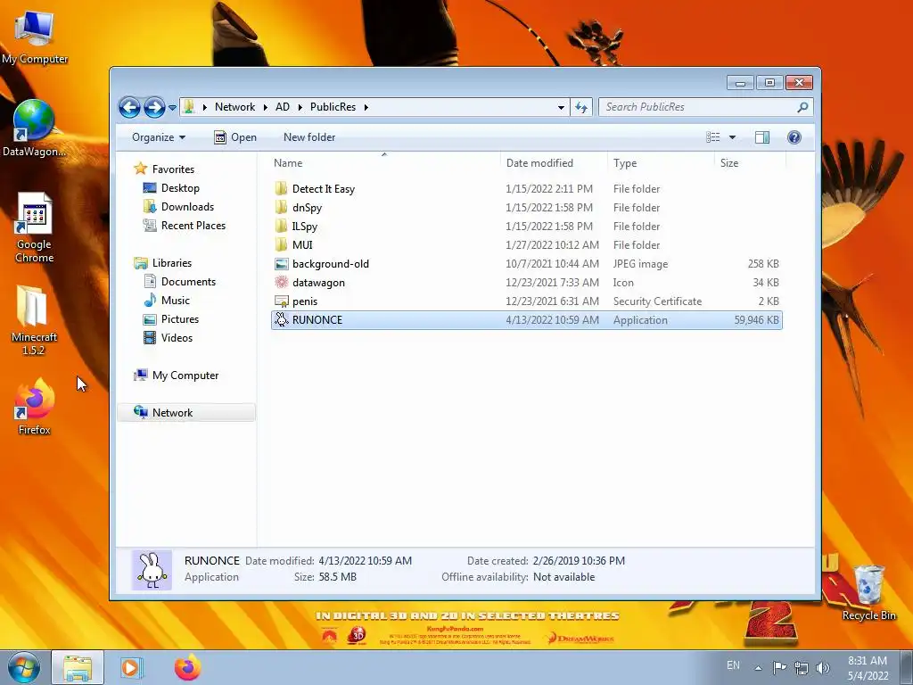913x685 pixels.
Task: Click AD in the address breadcrumb
Action: tap(283, 107)
